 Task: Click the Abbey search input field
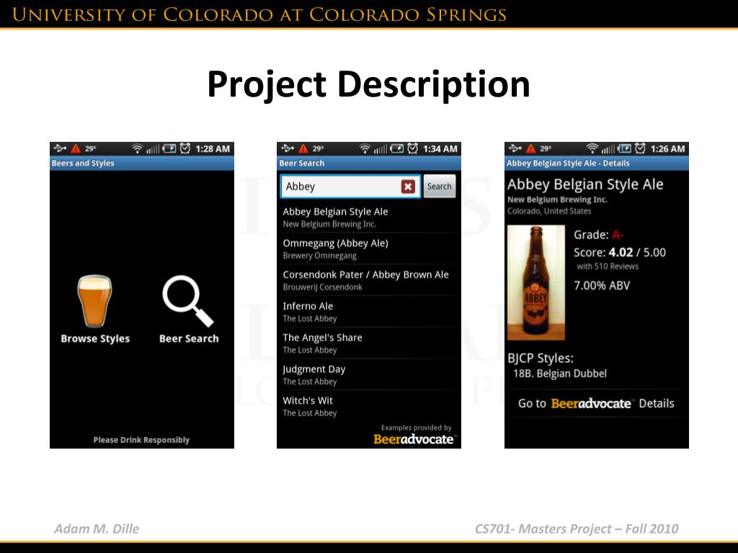tap(350, 186)
